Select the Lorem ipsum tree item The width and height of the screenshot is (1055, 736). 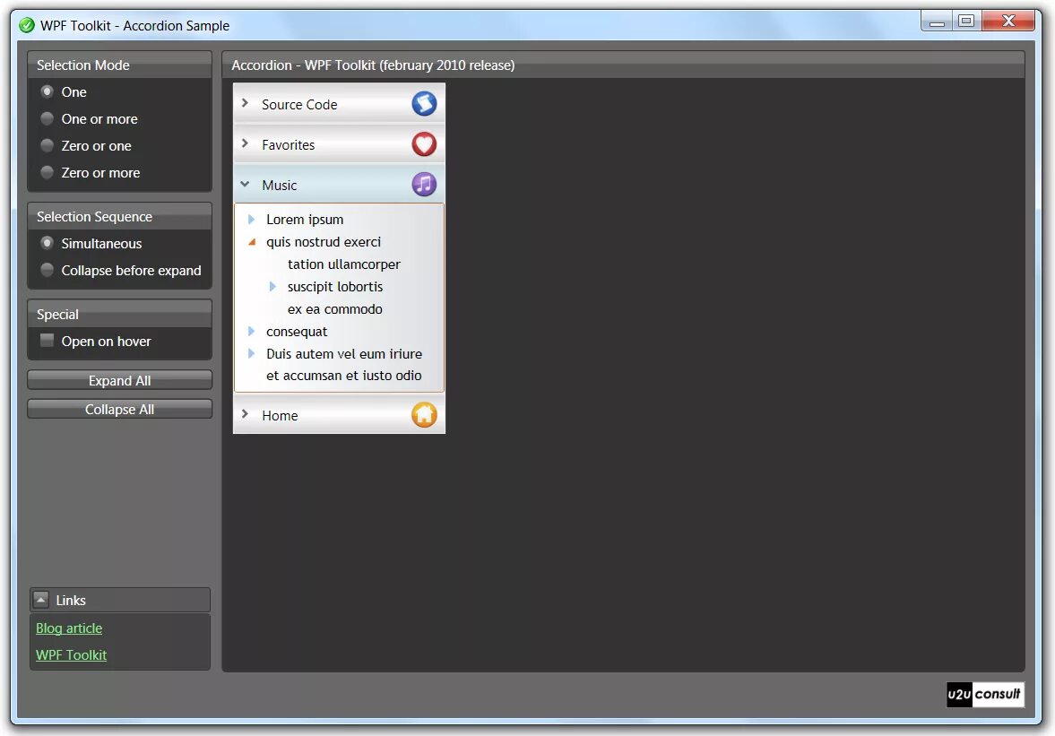[x=305, y=220]
